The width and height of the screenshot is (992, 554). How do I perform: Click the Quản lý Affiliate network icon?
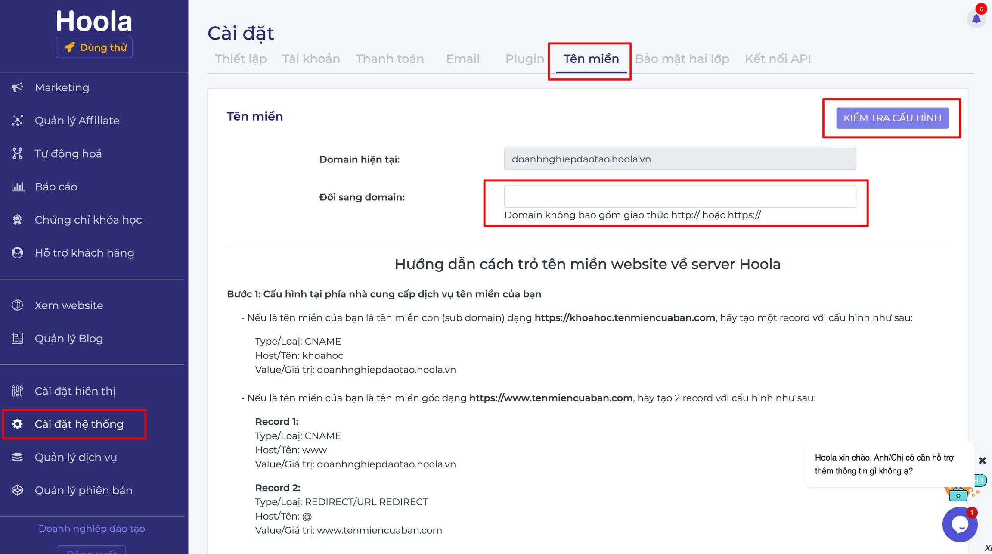click(x=17, y=121)
